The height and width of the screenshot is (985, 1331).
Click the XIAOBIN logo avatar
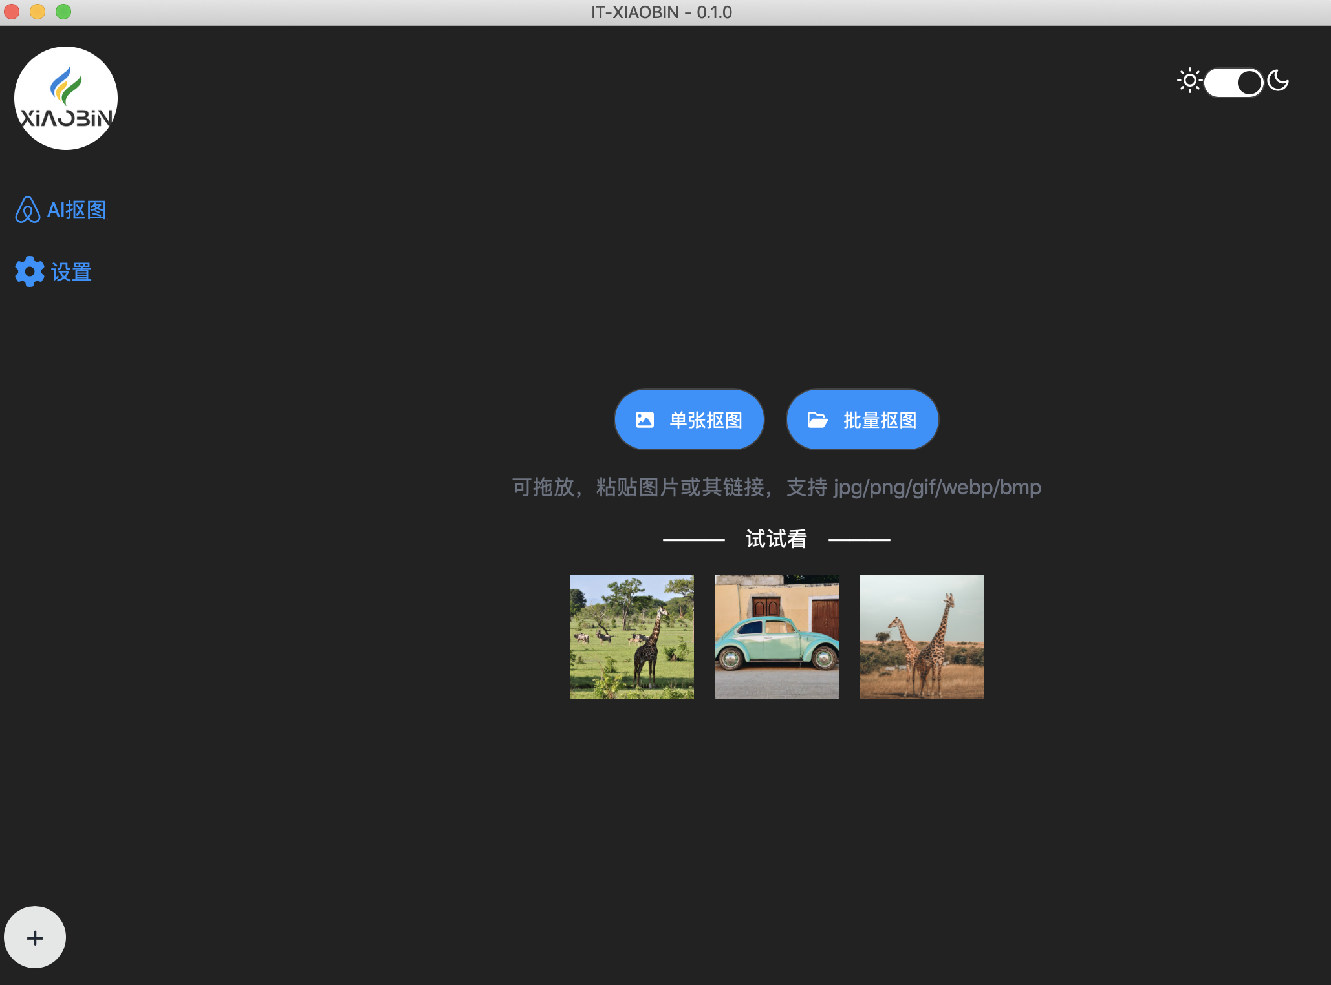(66, 98)
